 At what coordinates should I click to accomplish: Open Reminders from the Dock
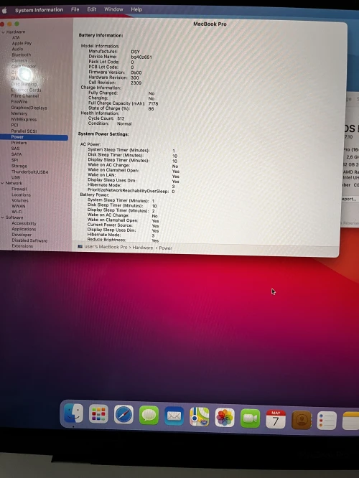pyautogui.click(x=327, y=421)
